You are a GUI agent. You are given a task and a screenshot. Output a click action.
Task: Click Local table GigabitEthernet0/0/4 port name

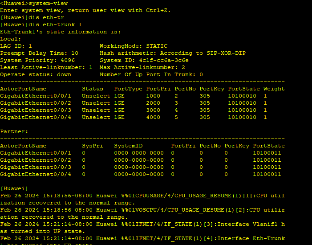pos(36,118)
